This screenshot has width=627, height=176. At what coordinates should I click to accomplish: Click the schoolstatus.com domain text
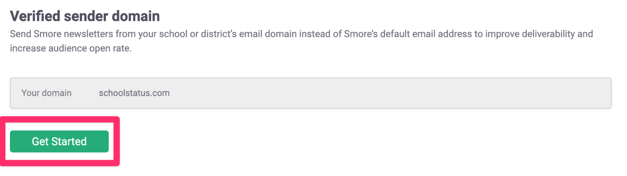point(134,93)
